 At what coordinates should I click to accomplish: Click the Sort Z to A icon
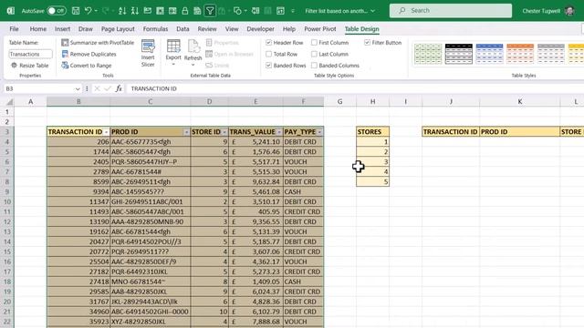pos(135,11)
